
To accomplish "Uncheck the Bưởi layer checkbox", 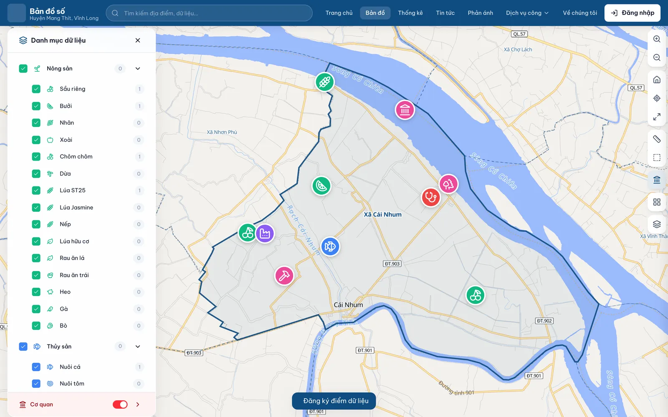I will click(x=36, y=106).
